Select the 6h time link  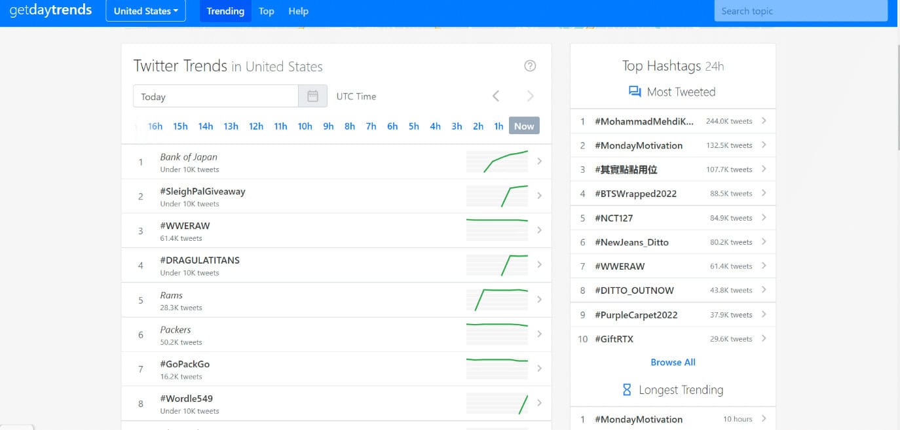tap(392, 126)
